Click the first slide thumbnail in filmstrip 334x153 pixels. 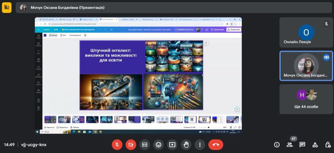point(50,120)
